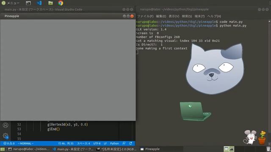Minimize the Pineapple window
The image size is (271, 152).
pyautogui.click(x=124, y=16)
